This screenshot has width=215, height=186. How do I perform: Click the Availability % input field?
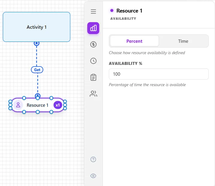click(159, 74)
